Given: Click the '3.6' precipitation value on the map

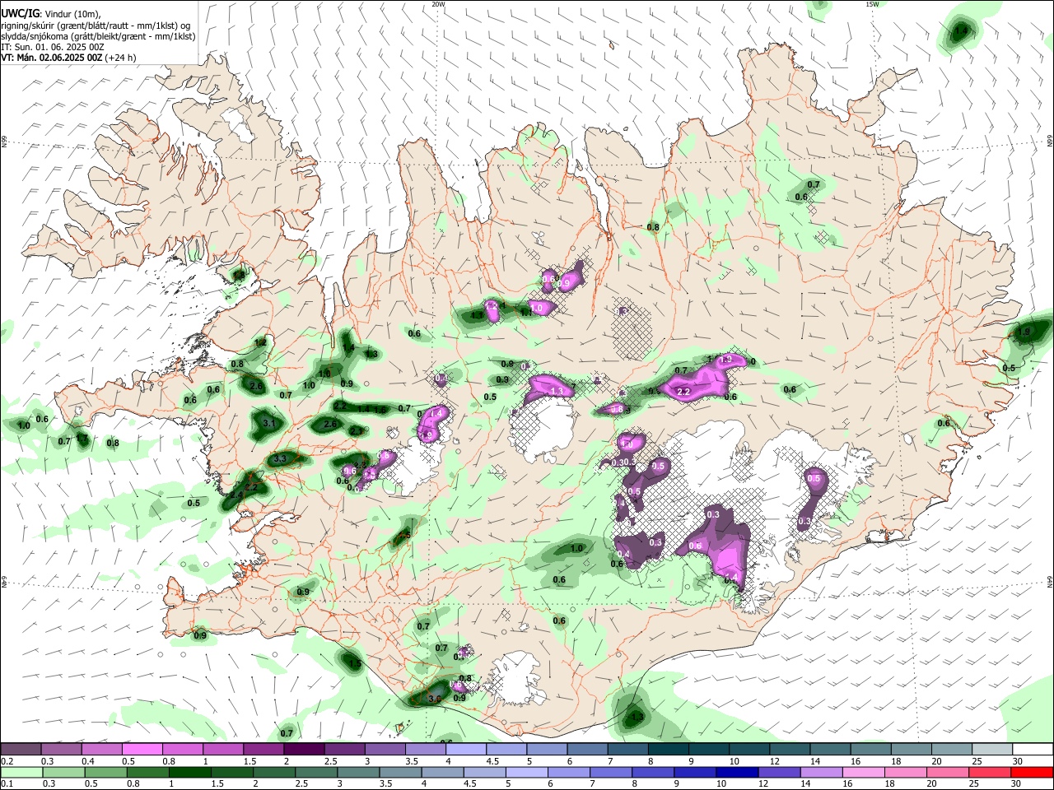Looking at the screenshot, I should click(435, 699).
